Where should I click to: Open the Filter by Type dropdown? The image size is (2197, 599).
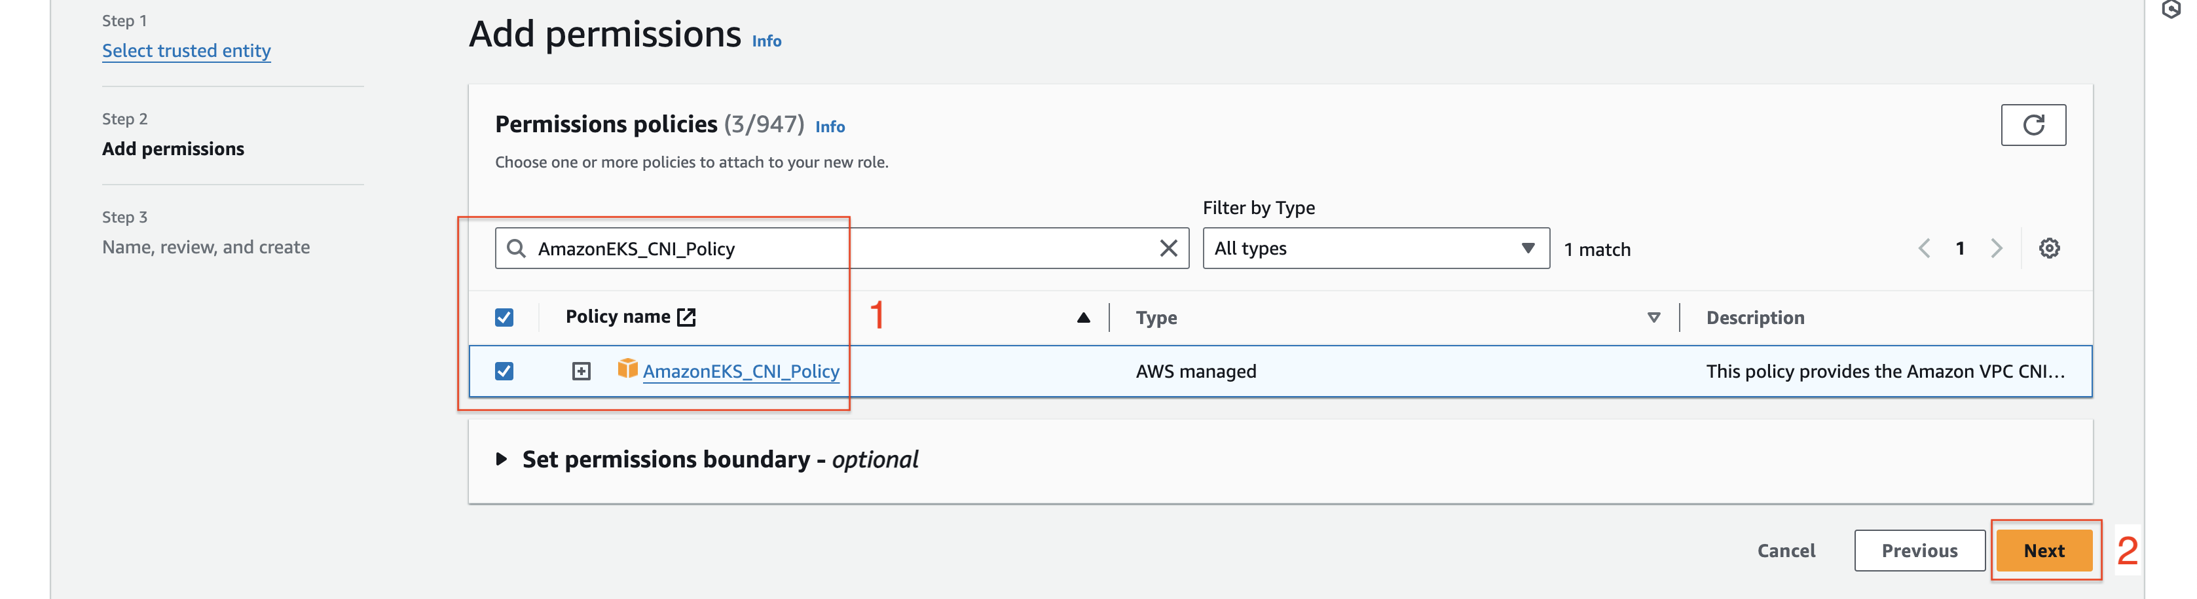1375,248
